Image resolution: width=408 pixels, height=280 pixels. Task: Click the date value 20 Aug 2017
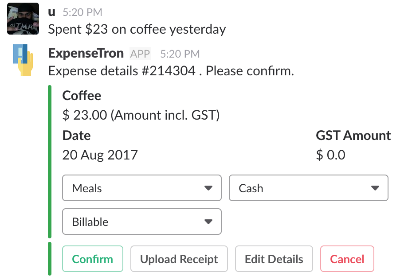coord(100,155)
